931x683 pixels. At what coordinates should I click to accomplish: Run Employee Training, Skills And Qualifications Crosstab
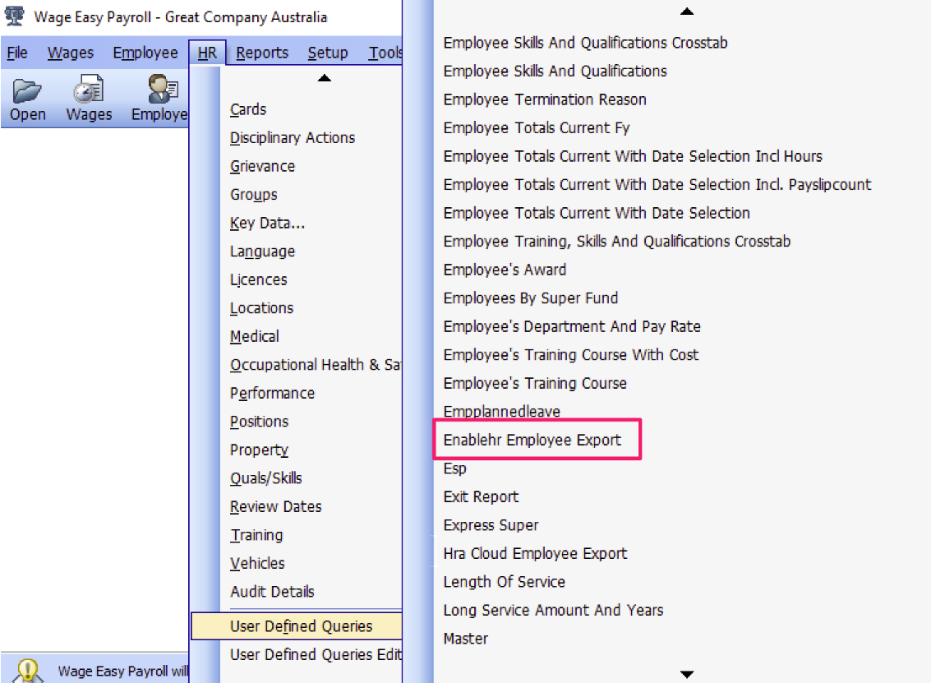click(617, 242)
